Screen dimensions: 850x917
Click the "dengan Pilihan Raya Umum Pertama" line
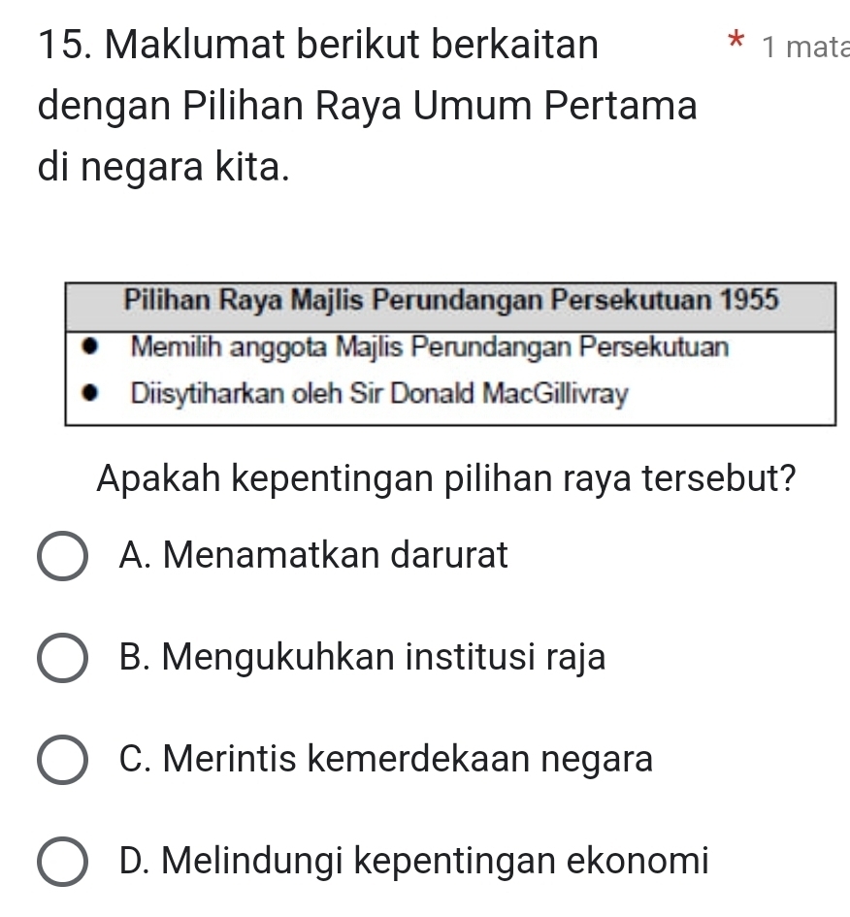pyautogui.click(x=368, y=106)
